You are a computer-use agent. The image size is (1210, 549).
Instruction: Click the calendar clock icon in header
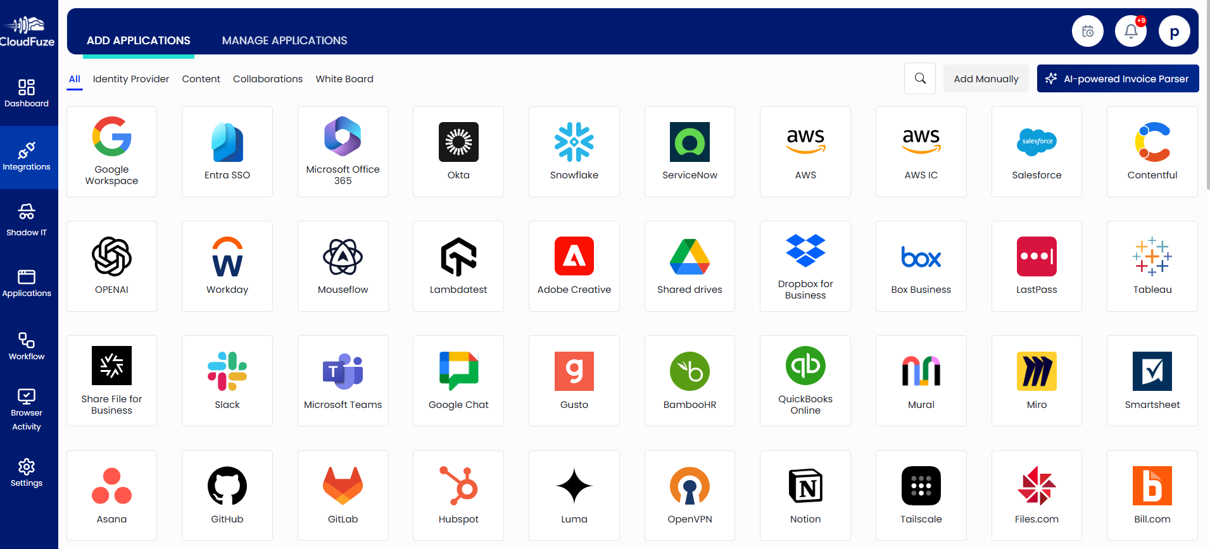1088,31
